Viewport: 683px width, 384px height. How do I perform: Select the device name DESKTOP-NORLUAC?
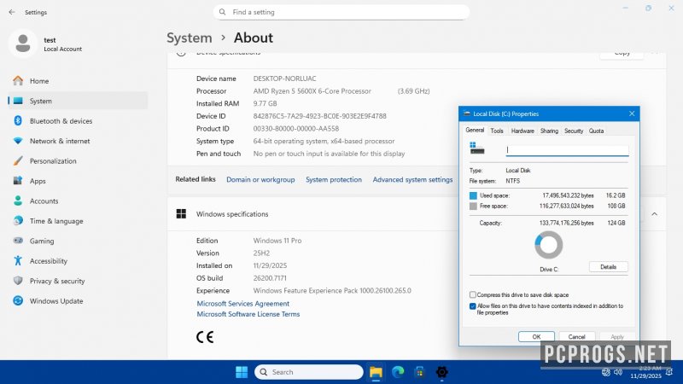pyautogui.click(x=285, y=79)
